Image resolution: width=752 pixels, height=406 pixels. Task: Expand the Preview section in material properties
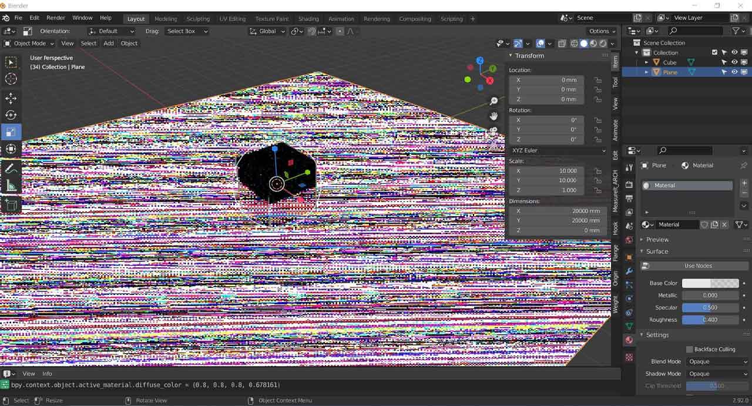[x=657, y=240]
